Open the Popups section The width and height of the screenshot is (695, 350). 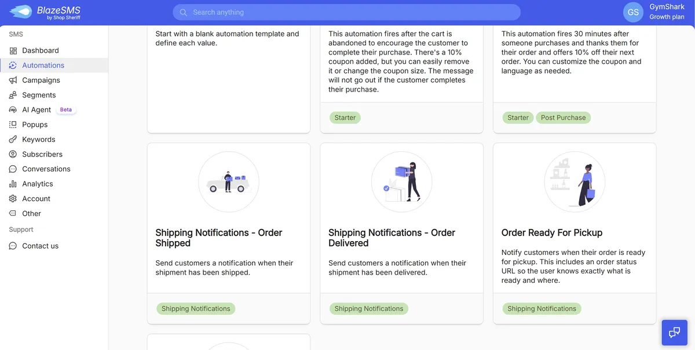tap(35, 124)
